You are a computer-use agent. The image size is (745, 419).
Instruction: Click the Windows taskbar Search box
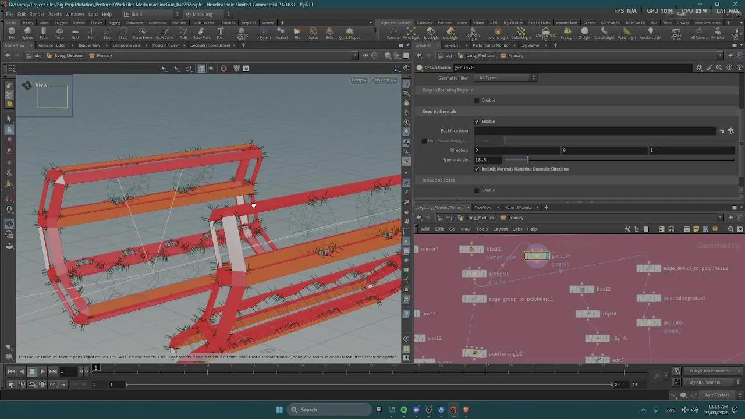330,410
